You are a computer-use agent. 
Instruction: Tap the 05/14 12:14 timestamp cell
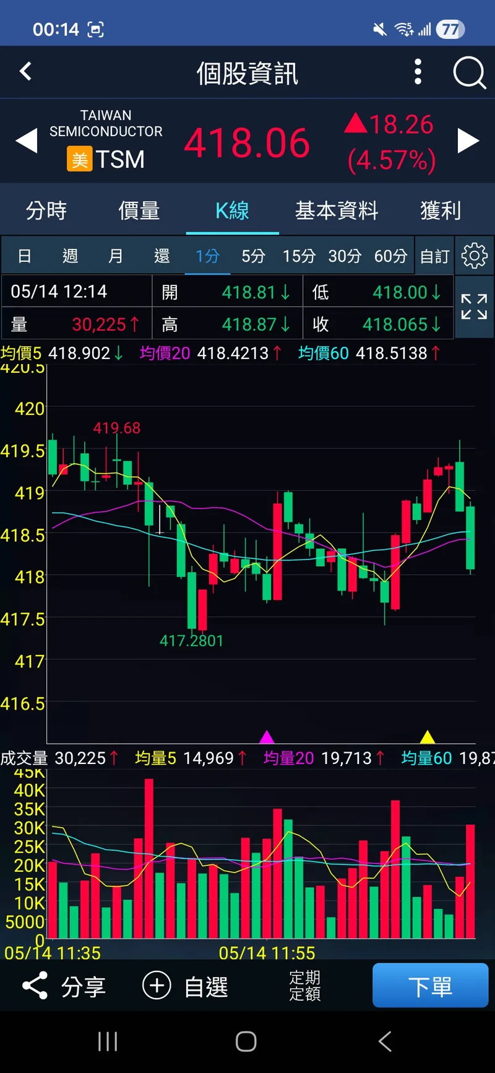tap(77, 291)
